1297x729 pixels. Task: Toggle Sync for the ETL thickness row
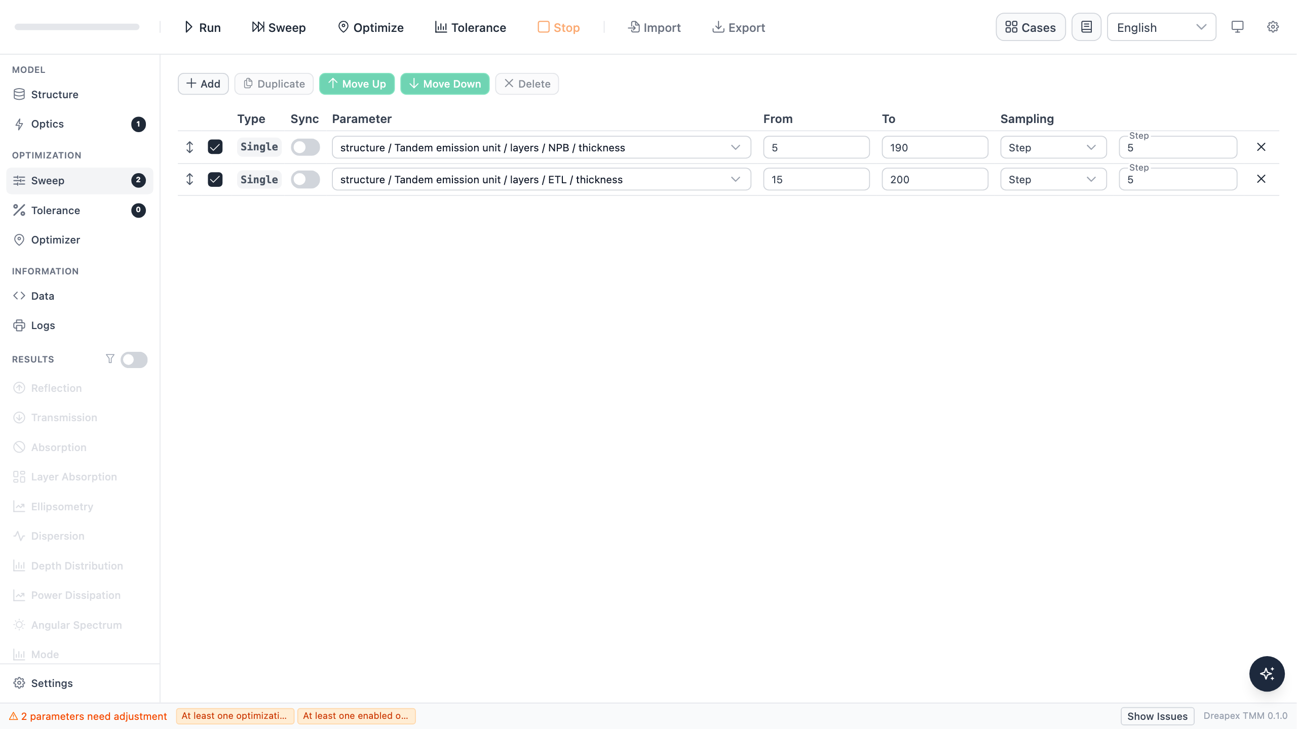click(305, 179)
